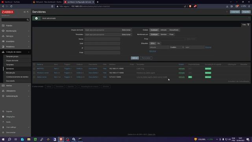Screen dimensions: 252x142
Task: Click the Monitoração eye icon
Action: tap(3, 31)
